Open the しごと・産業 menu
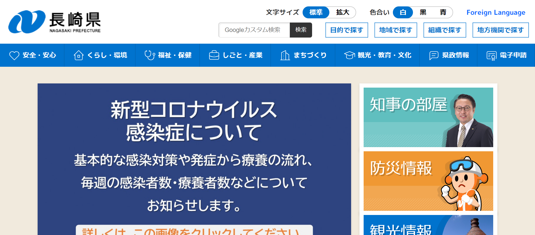The image size is (535, 235). point(235,55)
